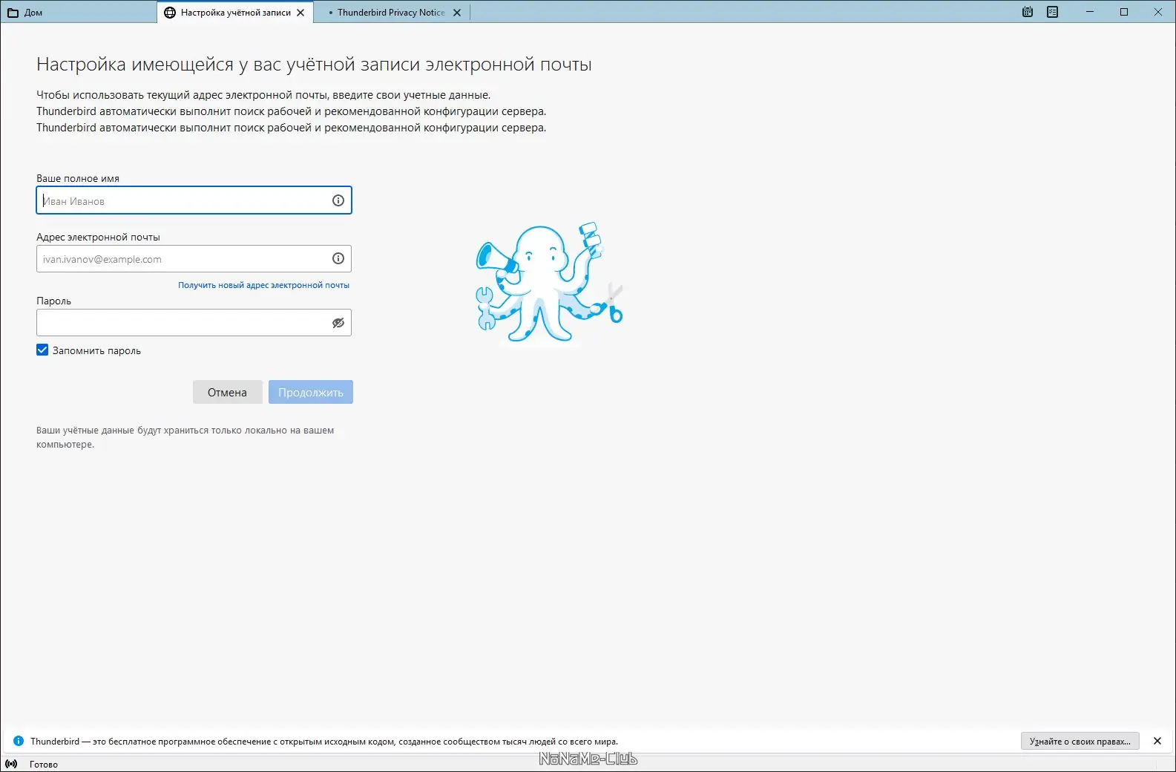Toggle password visibility eye icon

338,323
